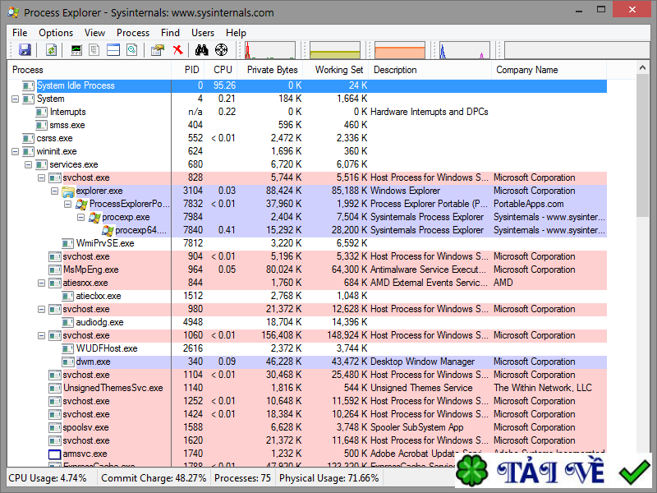
Task: Click the Find Window's Process crosshair icon
Action: pyautogui.click(x=221, y=49)
